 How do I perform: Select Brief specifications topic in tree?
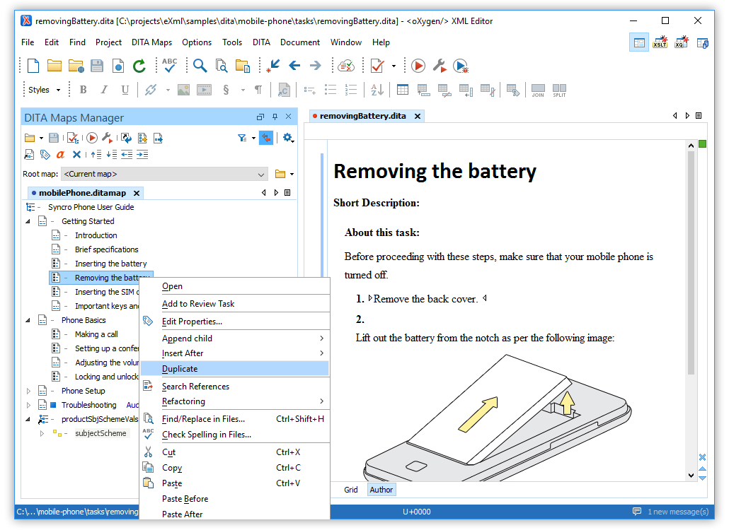pyautogui.click(x=106, y=249)
